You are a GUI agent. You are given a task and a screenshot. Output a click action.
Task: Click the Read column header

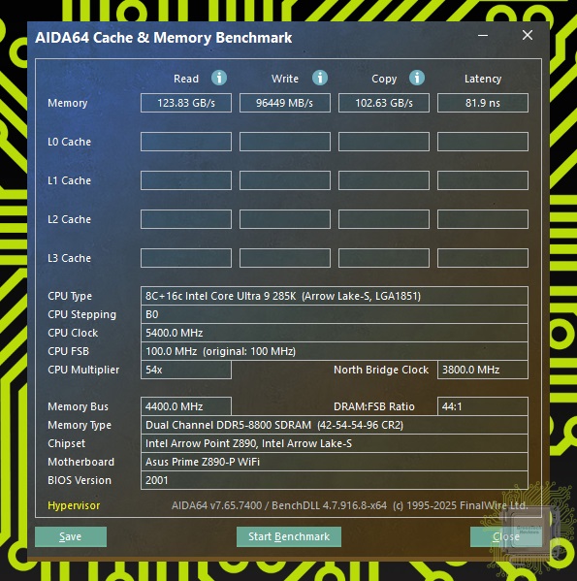pyautogui.click(x=186, y=79)
